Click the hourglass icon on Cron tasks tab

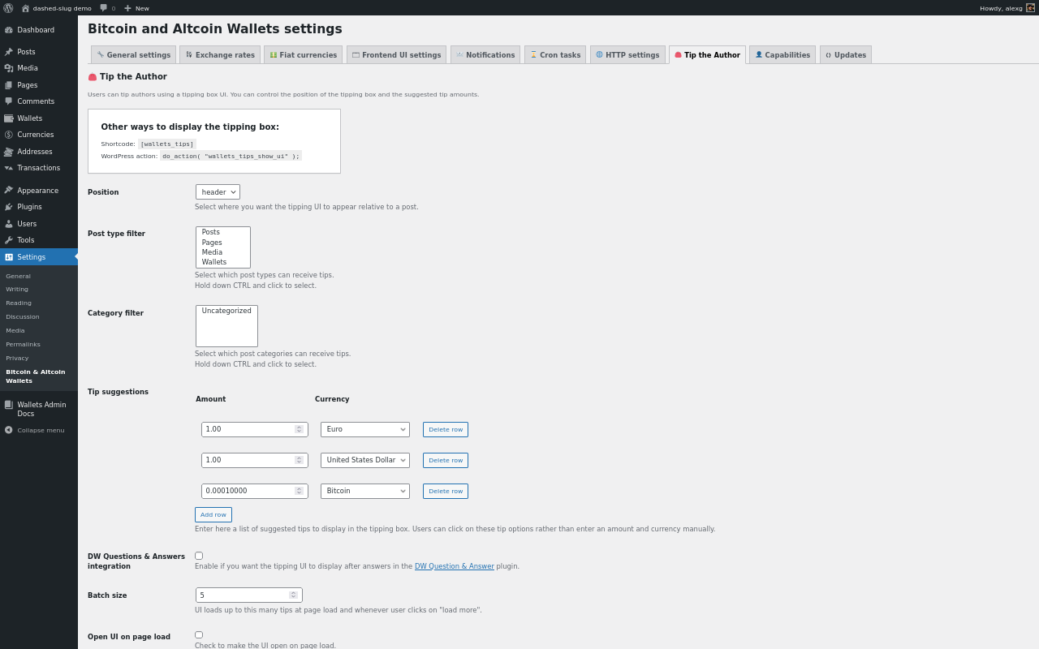[x=533, y=55]
